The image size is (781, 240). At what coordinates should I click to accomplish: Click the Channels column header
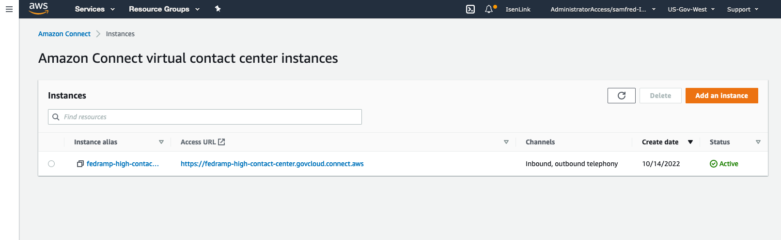540,142
